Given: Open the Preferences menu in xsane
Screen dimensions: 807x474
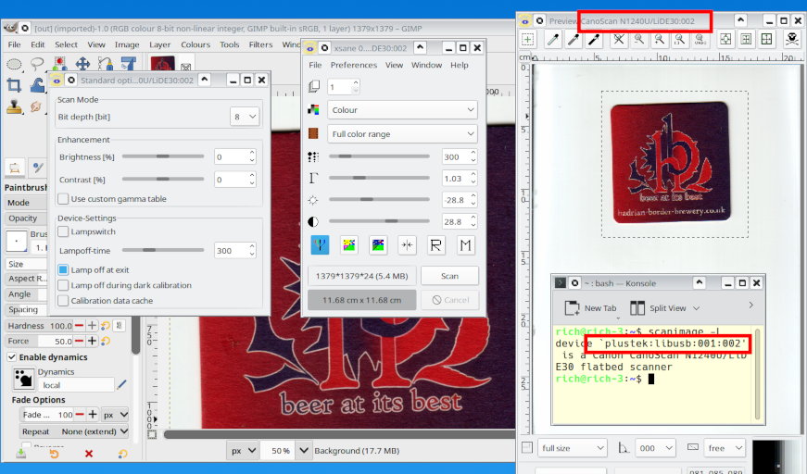Looking at the screenshot, I should (x=354, y=65).
